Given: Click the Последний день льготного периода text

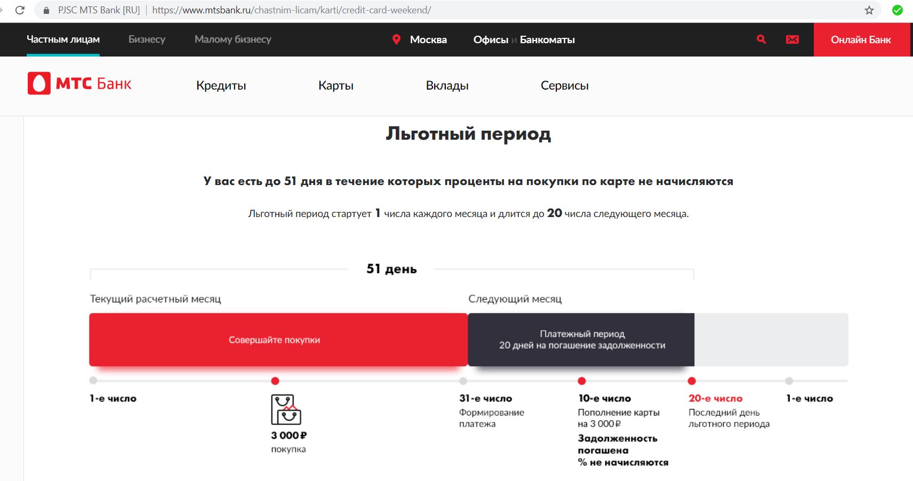Looking at the screenshot, I should (729, 418).
